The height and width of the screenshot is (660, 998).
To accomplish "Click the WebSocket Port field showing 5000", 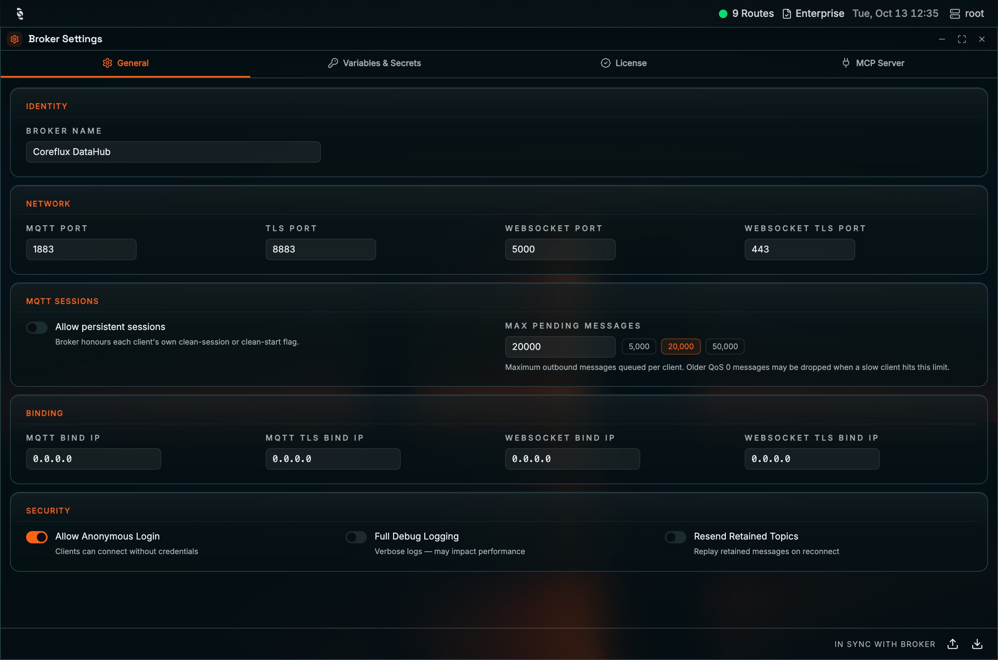I will click(x=560, y=249).
